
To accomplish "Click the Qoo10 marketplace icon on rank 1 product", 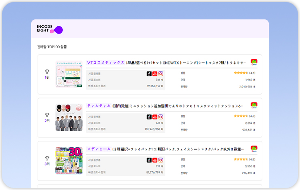I will click(x=254, y=62).
